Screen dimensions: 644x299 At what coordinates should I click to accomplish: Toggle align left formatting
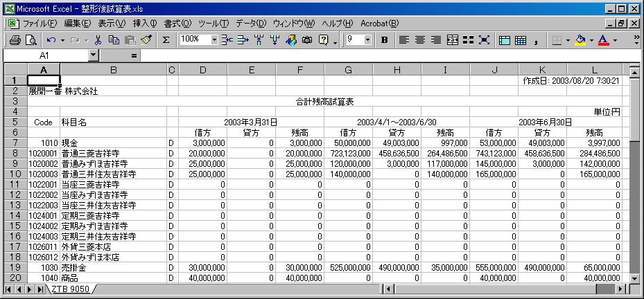(x=403, y=39)
